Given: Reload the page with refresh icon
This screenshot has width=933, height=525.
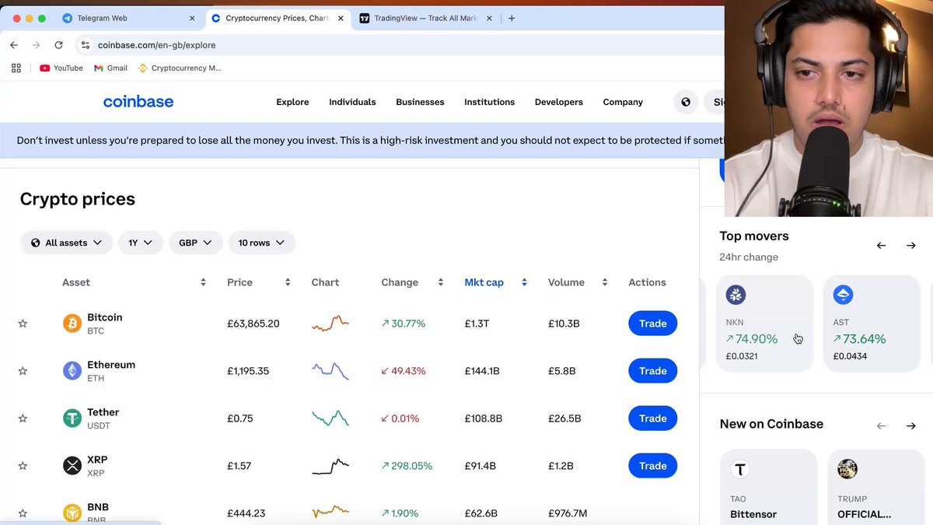Looking at the screenshot, I should pos(58,45).
